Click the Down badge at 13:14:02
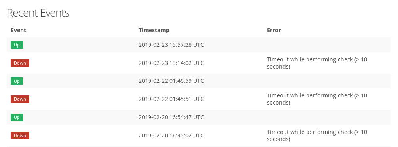 coord(20,63)
